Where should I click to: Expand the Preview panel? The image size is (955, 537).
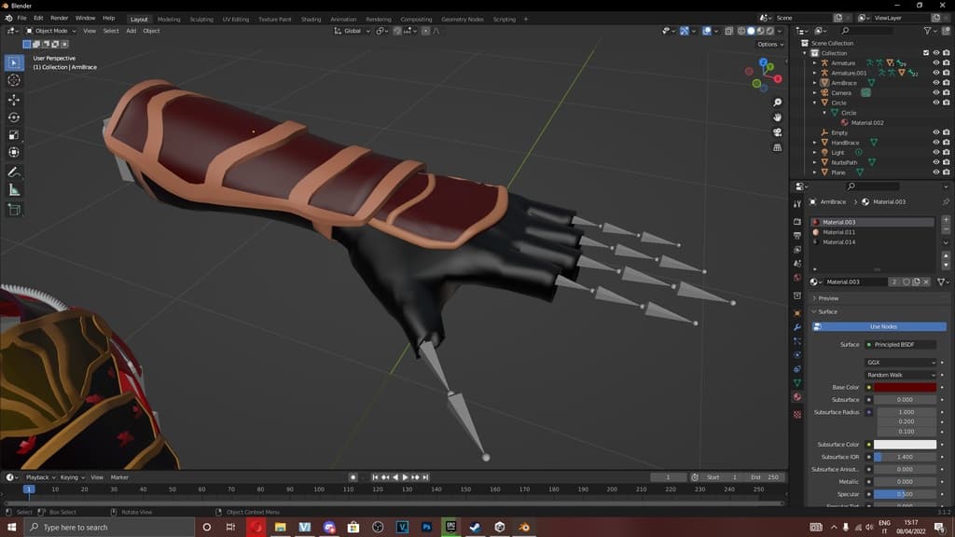827,298
